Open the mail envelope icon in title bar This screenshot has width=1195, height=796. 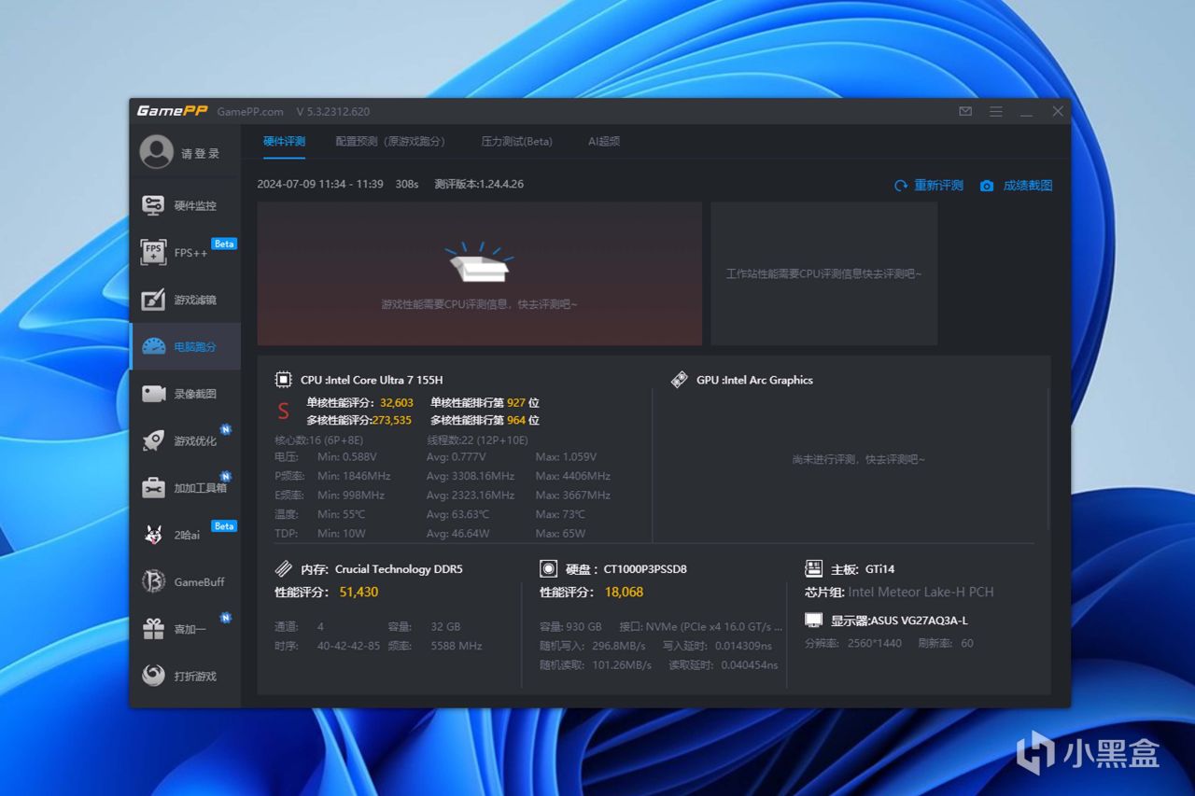(x=965, y=111)
